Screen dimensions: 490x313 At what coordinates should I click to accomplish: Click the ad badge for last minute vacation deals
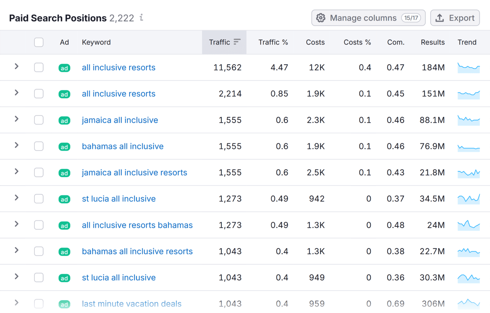tap(64, 304)
